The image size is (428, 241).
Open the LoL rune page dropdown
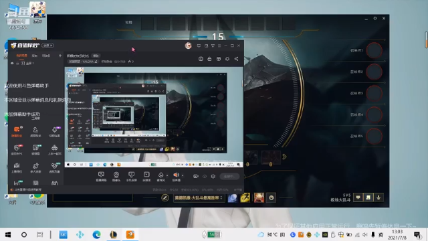199,197
